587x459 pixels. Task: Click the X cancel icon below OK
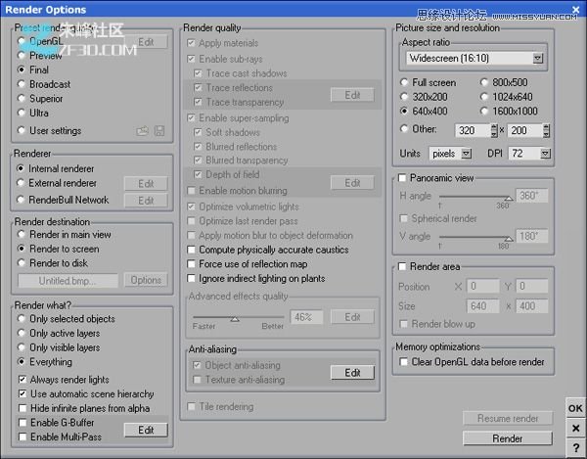576,428
